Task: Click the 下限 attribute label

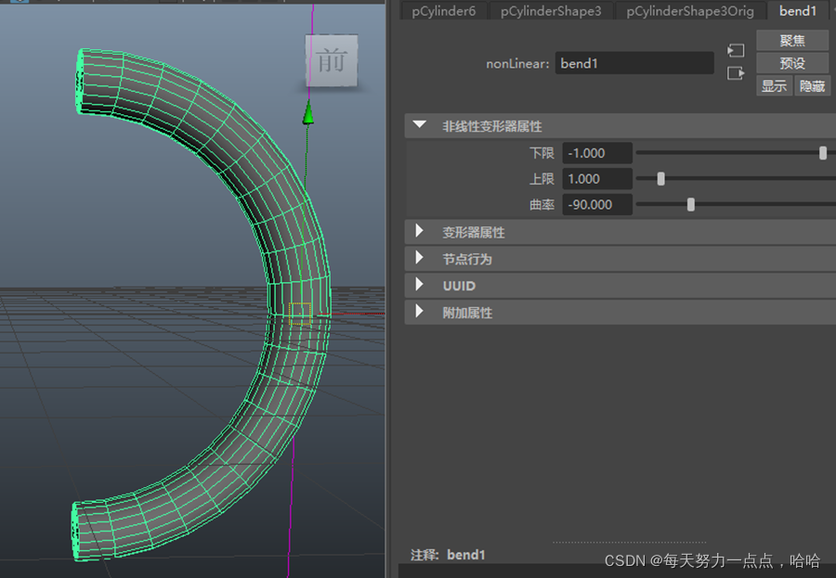Action: pyautogui.click(x=542, y=153)
